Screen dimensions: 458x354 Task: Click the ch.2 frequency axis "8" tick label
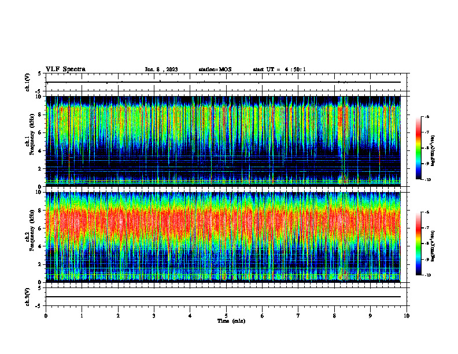click(x=40, y=211)
